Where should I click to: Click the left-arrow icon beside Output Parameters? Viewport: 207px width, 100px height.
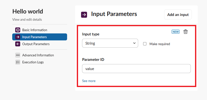[18, 44]
